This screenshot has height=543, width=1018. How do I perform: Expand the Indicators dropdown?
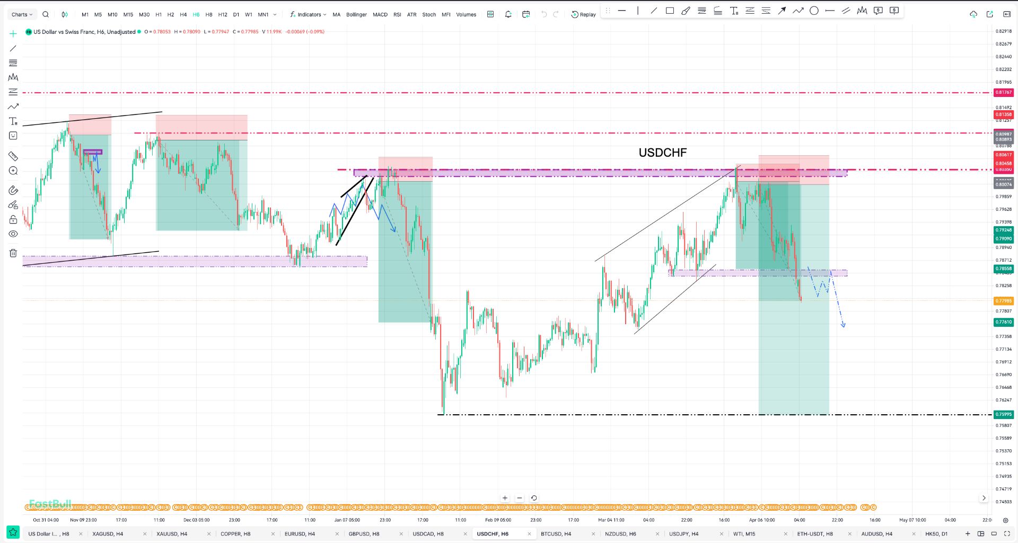click(308, 14)
